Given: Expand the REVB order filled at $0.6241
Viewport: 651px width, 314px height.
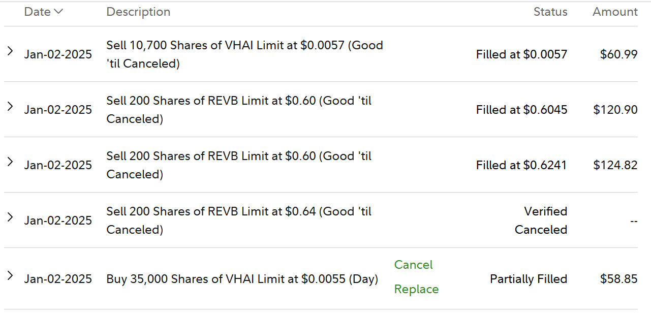Looking at the screenshot, I should 10,162.
